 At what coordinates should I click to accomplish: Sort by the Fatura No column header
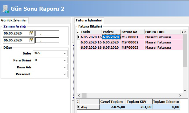133,32
